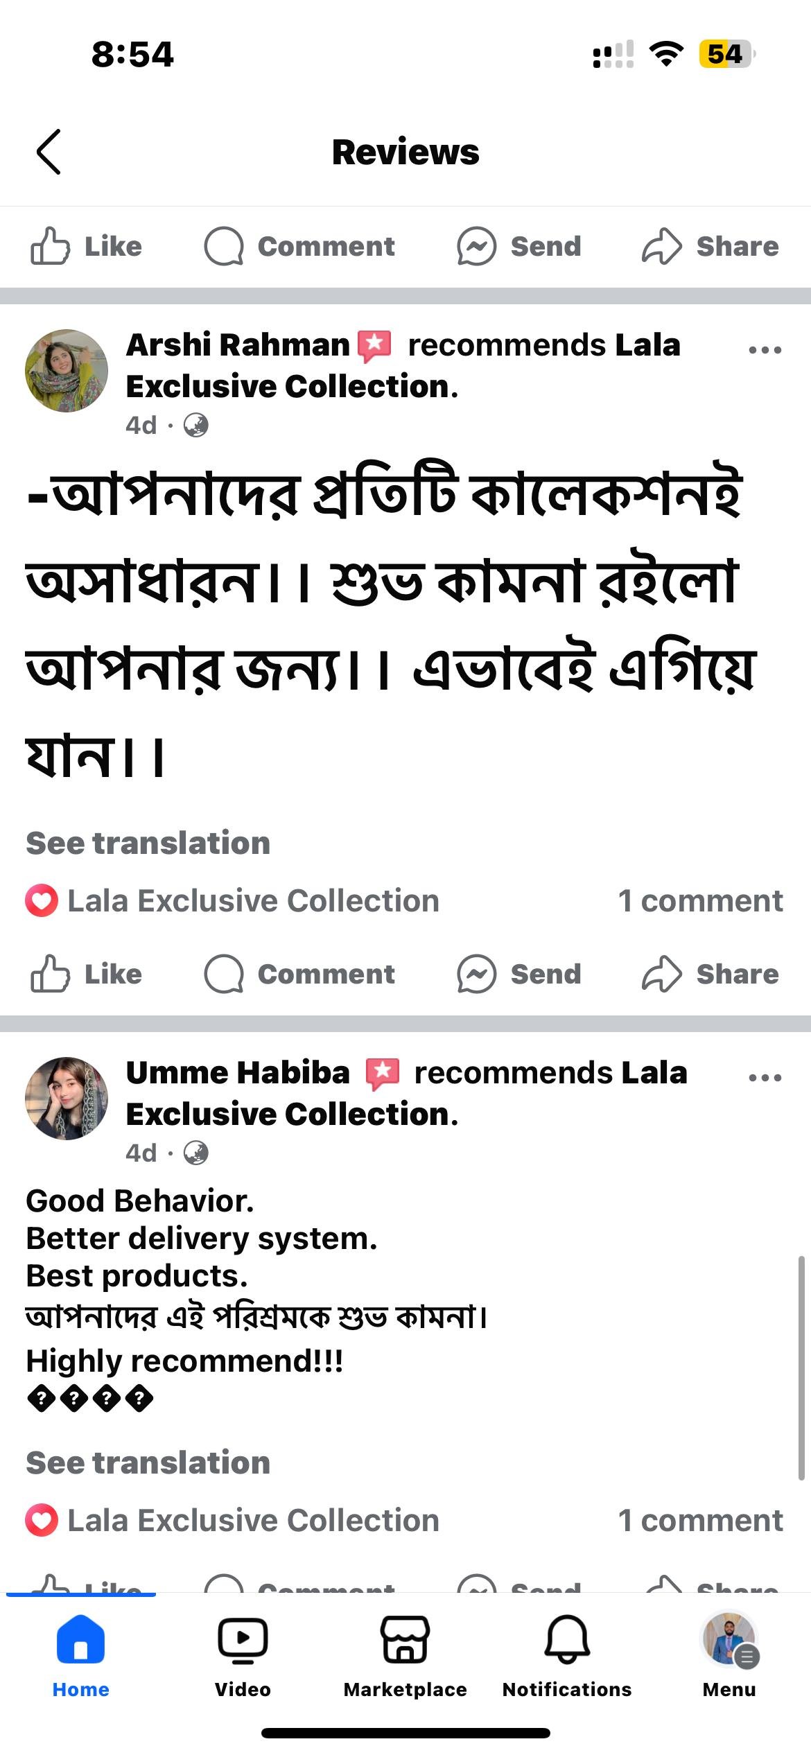
Task: Open Umme Habiba's profile picture
Action: pos(67,1099)
